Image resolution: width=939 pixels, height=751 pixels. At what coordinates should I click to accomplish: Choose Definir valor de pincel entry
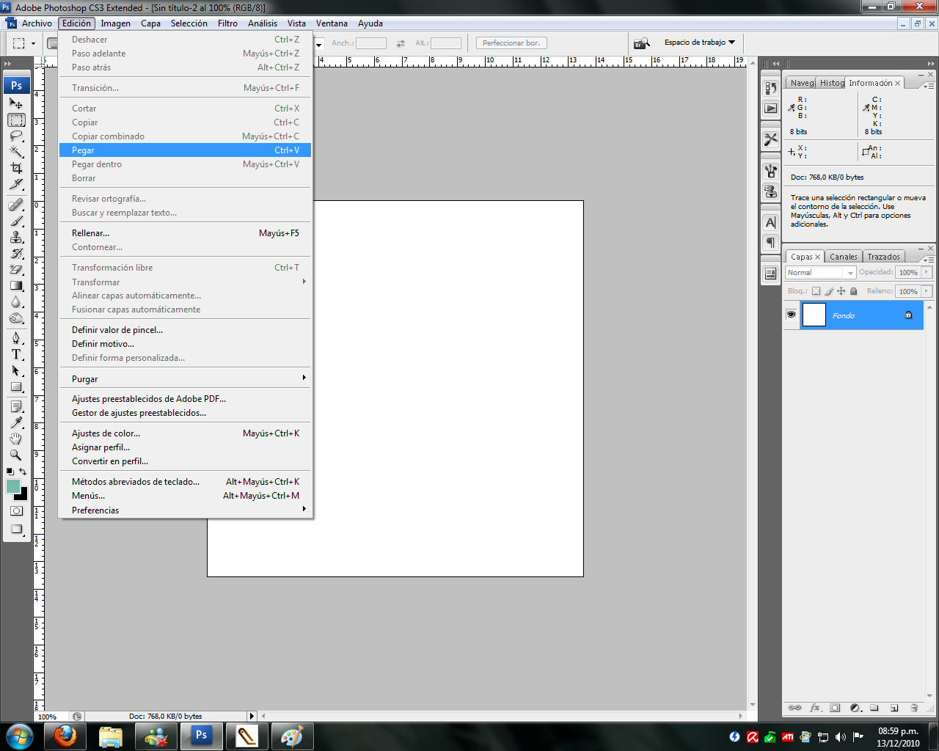(x=185, y=330)
